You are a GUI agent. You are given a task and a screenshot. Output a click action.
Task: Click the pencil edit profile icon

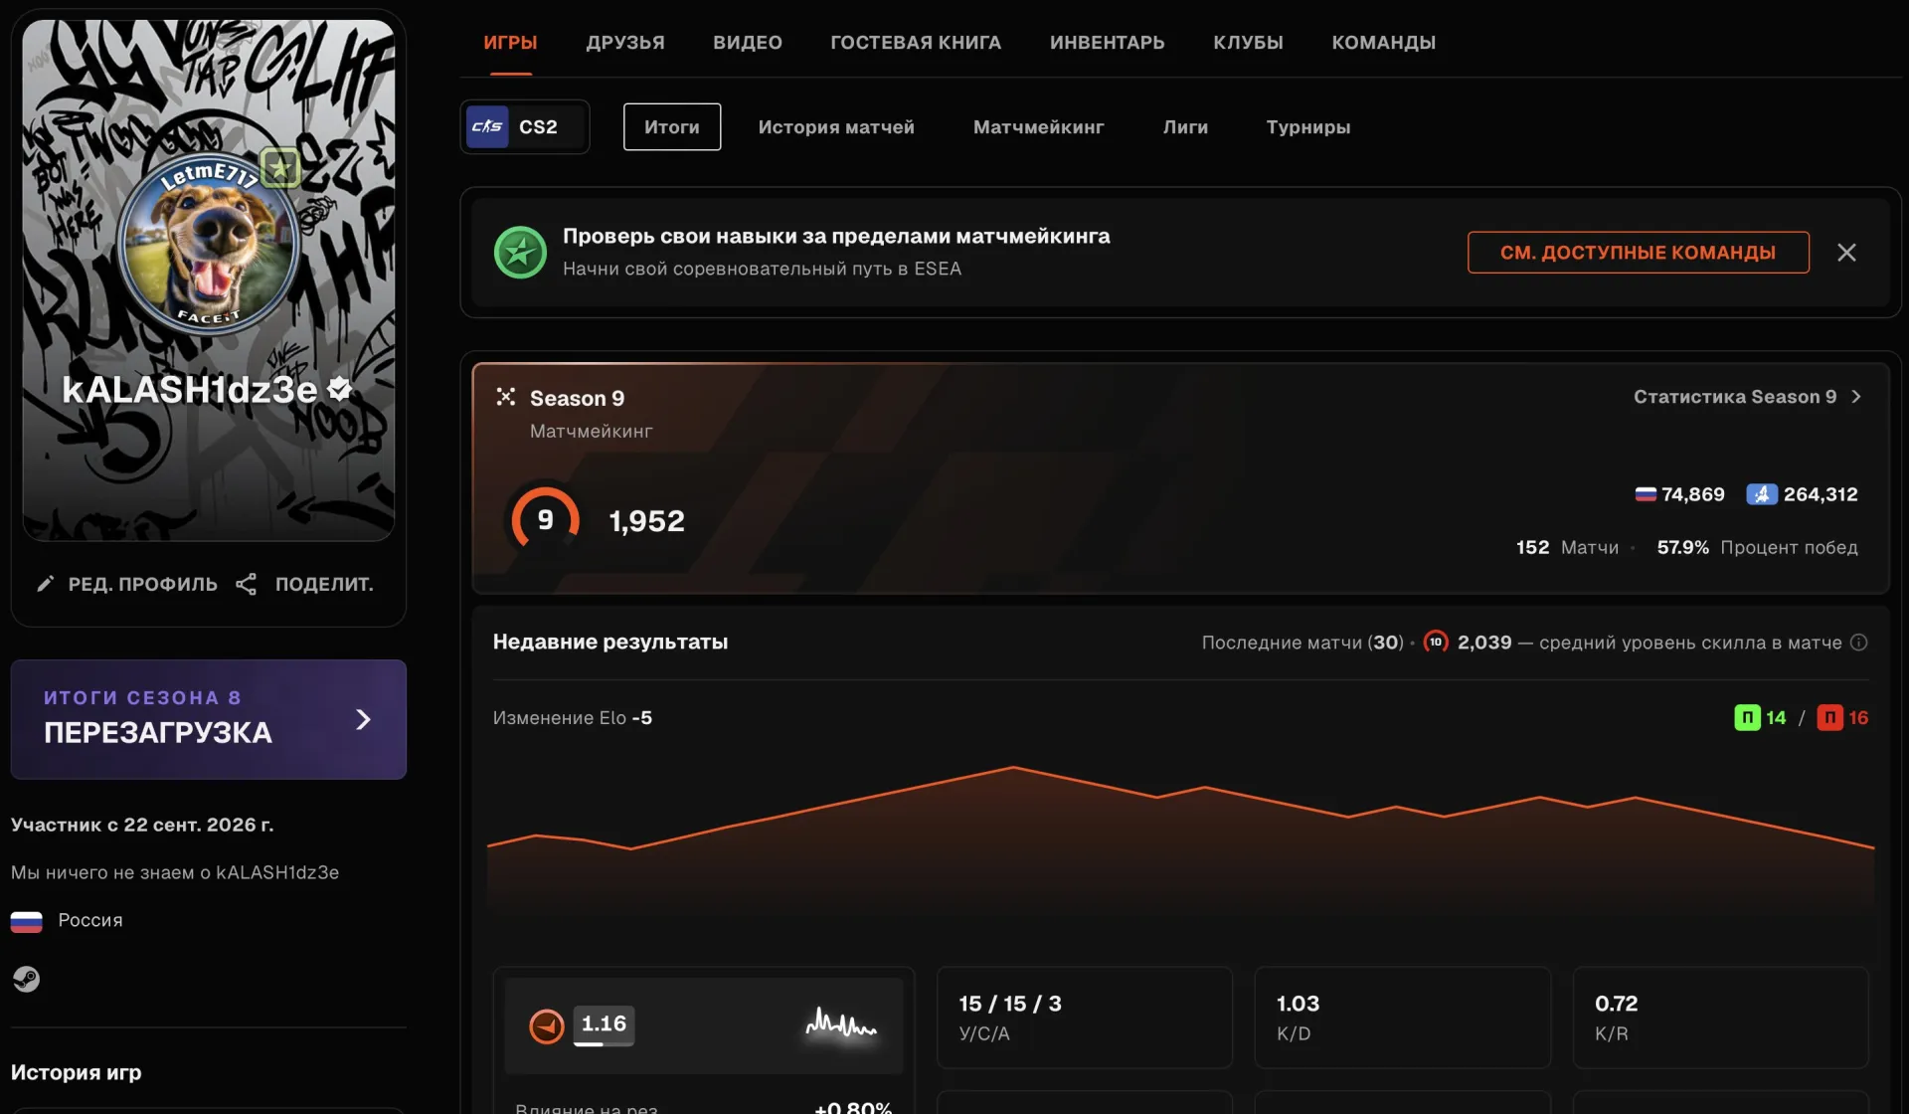tap(45, 584)
